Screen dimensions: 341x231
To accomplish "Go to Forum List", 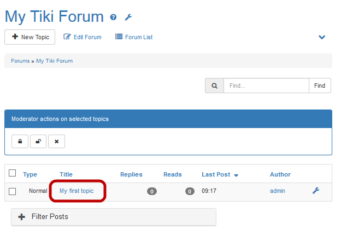I will click(x=134, y=37).
